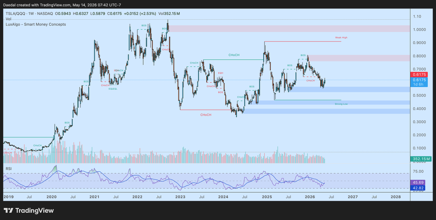Click the blue 0.6175 countdown price tag
436x220 pixels.
pyautogui.click(x=419, y=82)
